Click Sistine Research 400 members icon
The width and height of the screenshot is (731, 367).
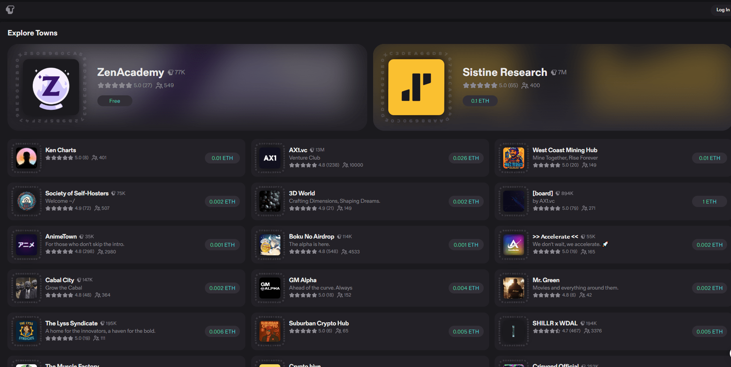(525, 86)
